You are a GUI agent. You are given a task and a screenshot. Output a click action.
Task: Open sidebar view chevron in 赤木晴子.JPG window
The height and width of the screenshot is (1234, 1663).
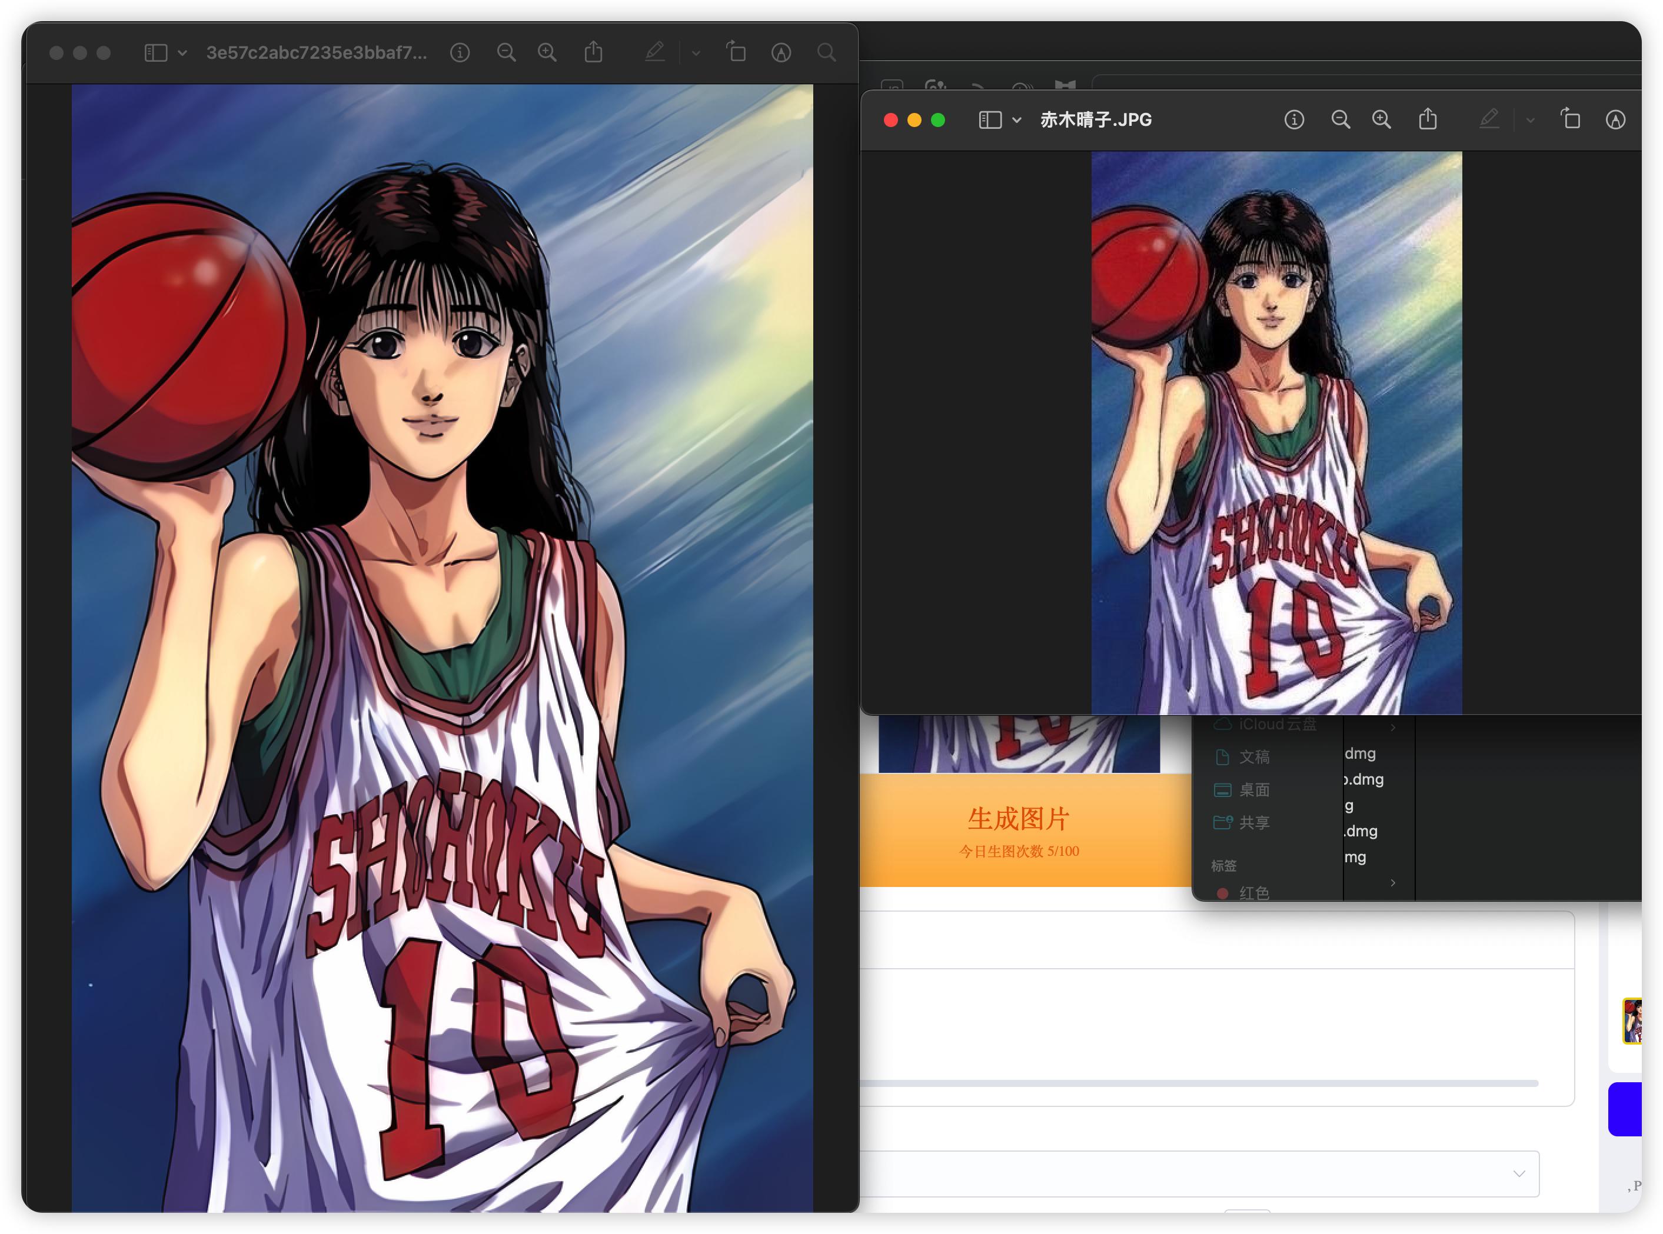click(1017, 120)
